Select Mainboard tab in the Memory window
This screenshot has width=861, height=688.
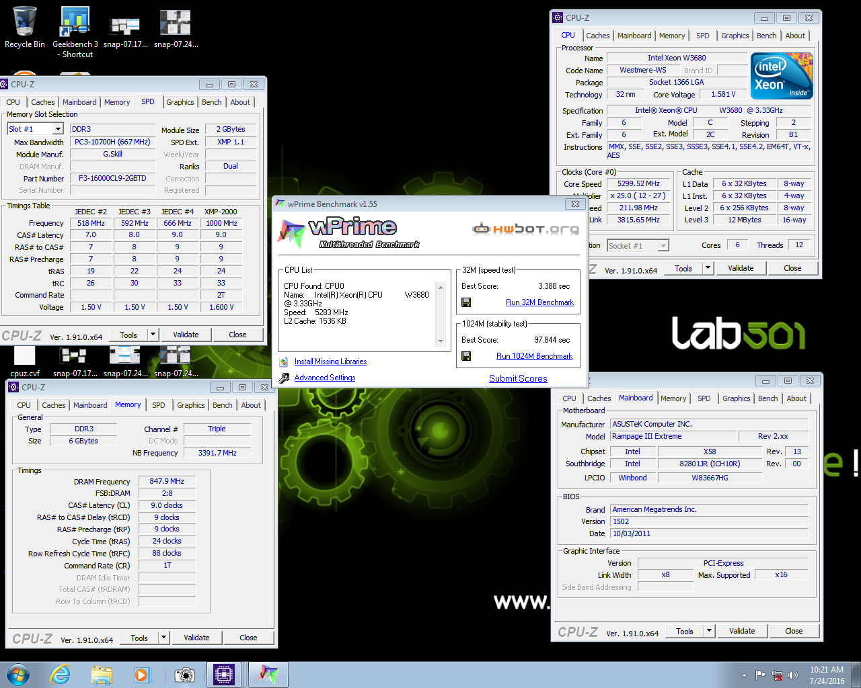pyautogui.click(x=90, y=405)
